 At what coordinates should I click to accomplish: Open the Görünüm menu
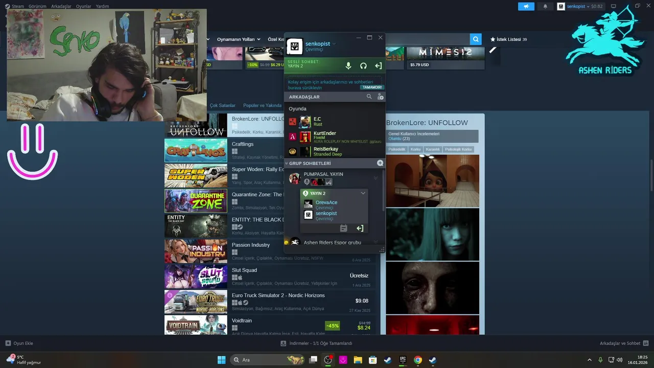37,6
